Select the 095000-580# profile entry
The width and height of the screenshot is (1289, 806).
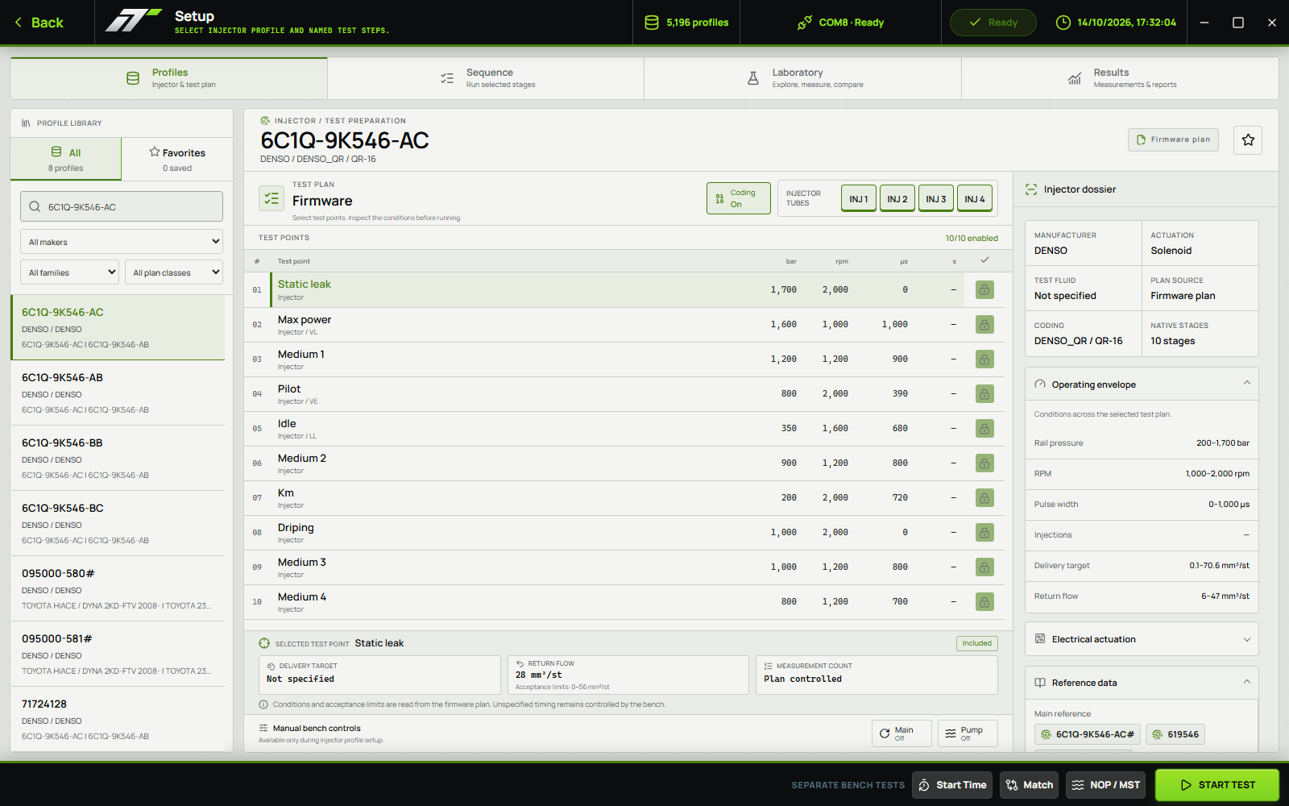coord(118,588)
